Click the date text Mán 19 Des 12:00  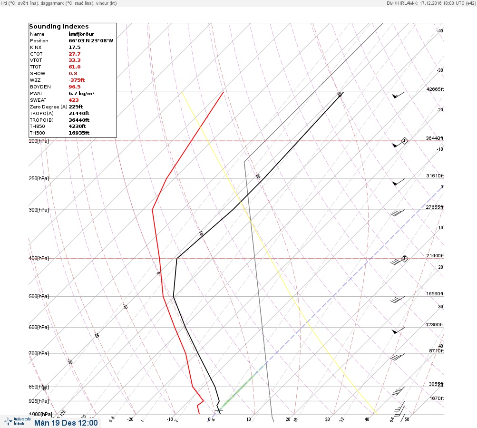(x=66, y=423)
